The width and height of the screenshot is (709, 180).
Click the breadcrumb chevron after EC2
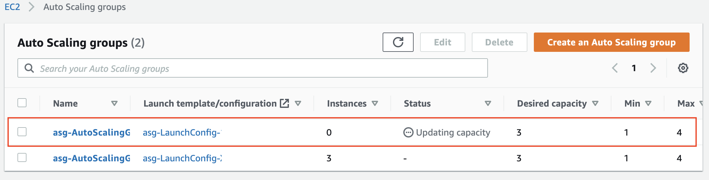(x=31, y=7)
